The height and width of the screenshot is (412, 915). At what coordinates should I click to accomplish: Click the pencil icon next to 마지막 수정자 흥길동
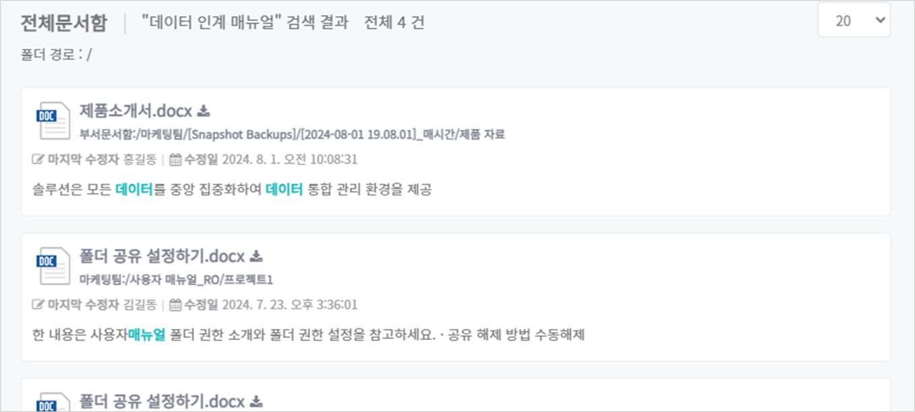38,160
